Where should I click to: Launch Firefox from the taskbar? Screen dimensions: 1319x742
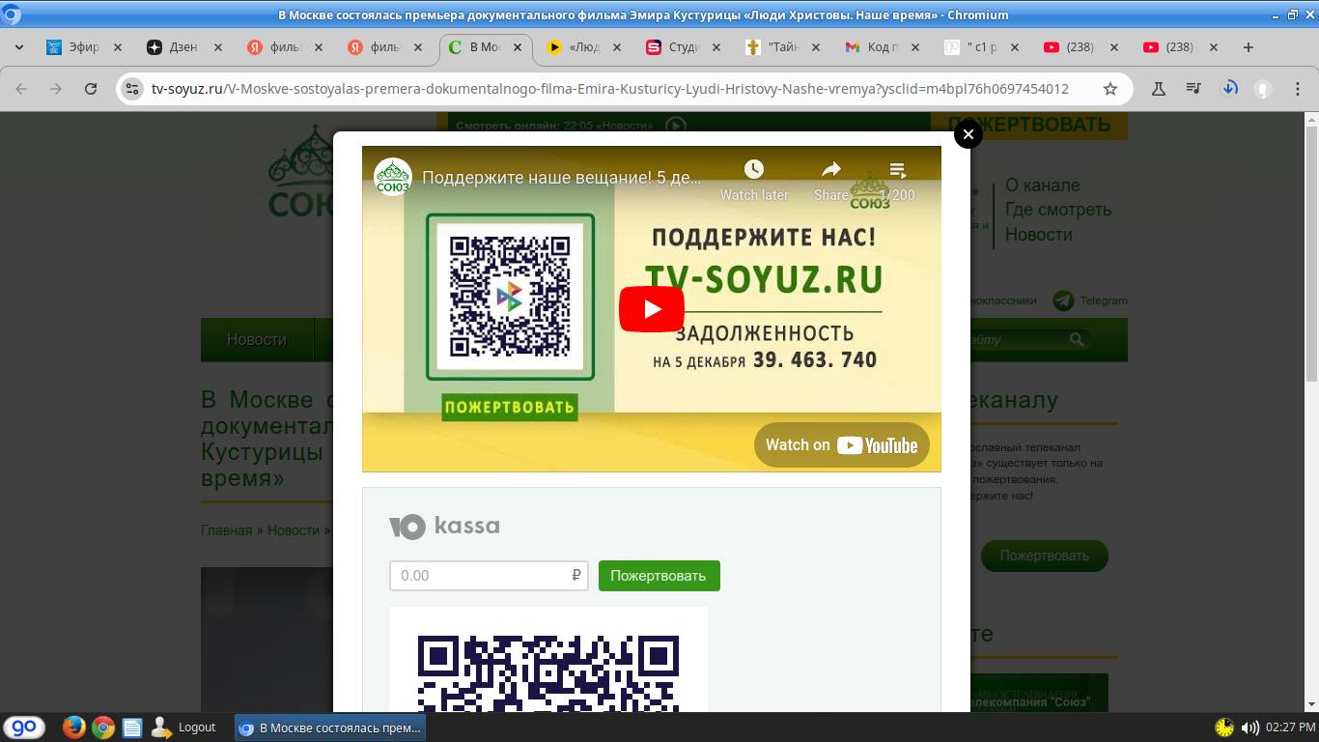coord(73,728)
